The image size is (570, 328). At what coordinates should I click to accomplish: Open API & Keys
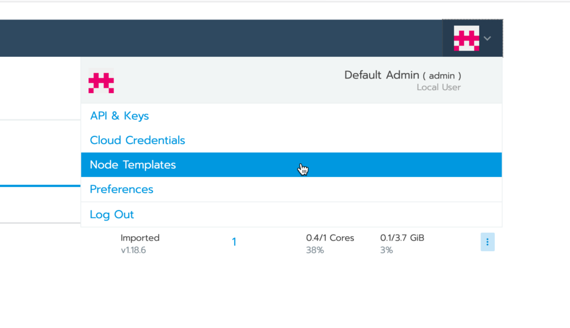tap(119, 116)
